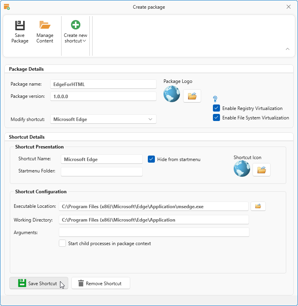Screen dimensions: 298x306
Task: Click the Remove Shortcut button
Action: (x=100, y=283)
